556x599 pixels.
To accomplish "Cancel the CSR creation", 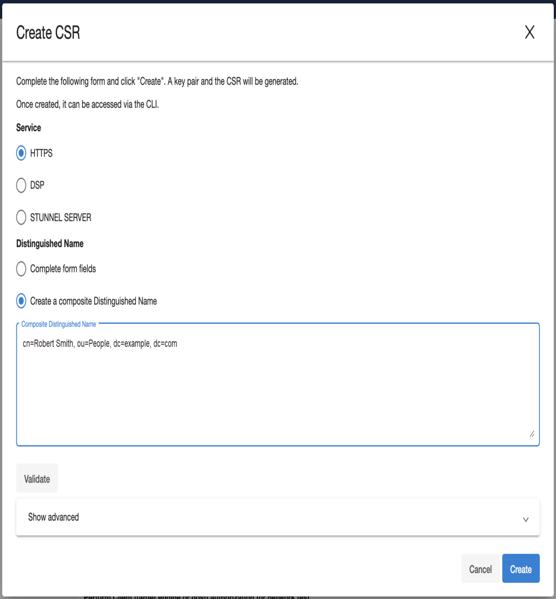I will tap(480, 569).
